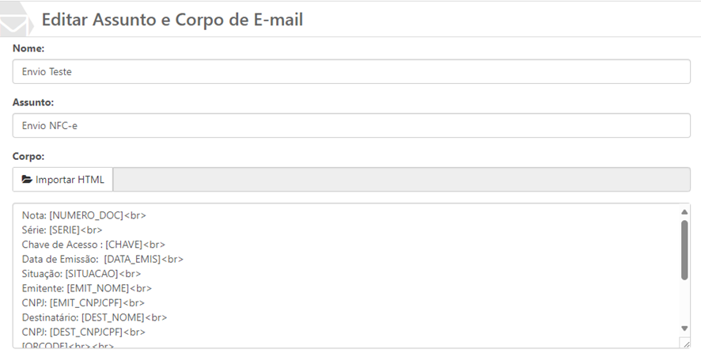Click the scrollbar down arrow in Corpo
Screen dimensions: 701x361
coord(684,328)
